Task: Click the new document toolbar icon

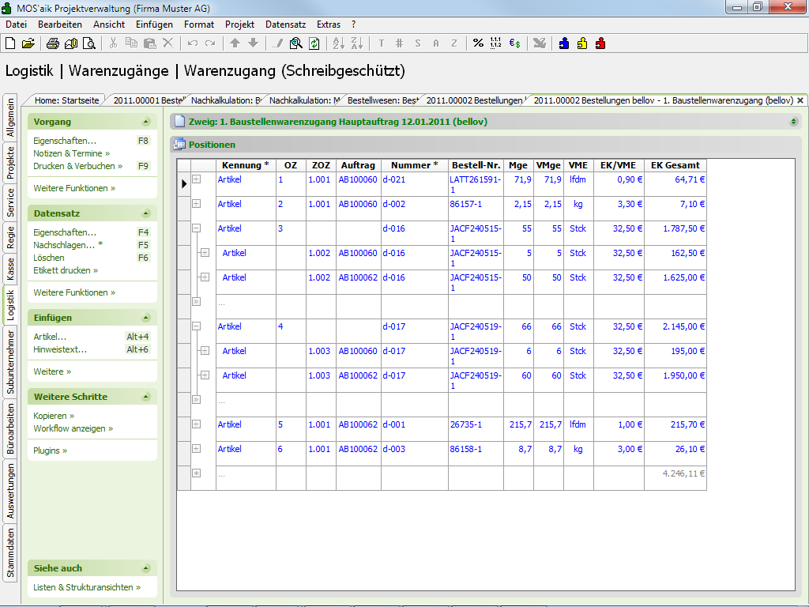Action: coord(11,43)
